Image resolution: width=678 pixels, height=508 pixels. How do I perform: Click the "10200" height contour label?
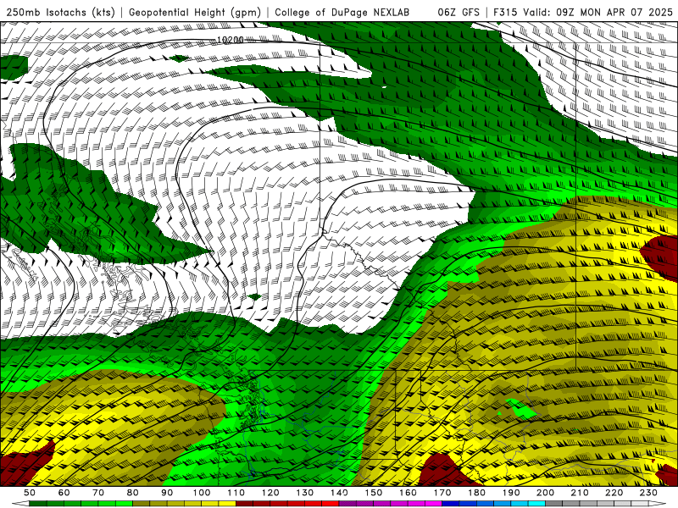[x=230, y=40]
